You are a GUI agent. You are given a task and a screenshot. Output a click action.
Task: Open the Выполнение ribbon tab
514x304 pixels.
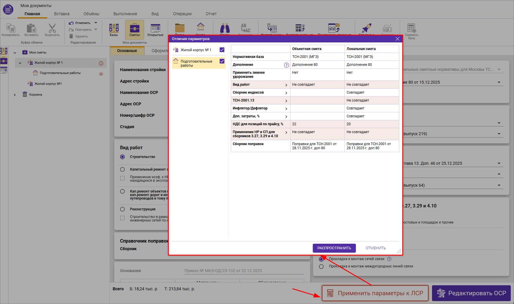coord(125,14)
